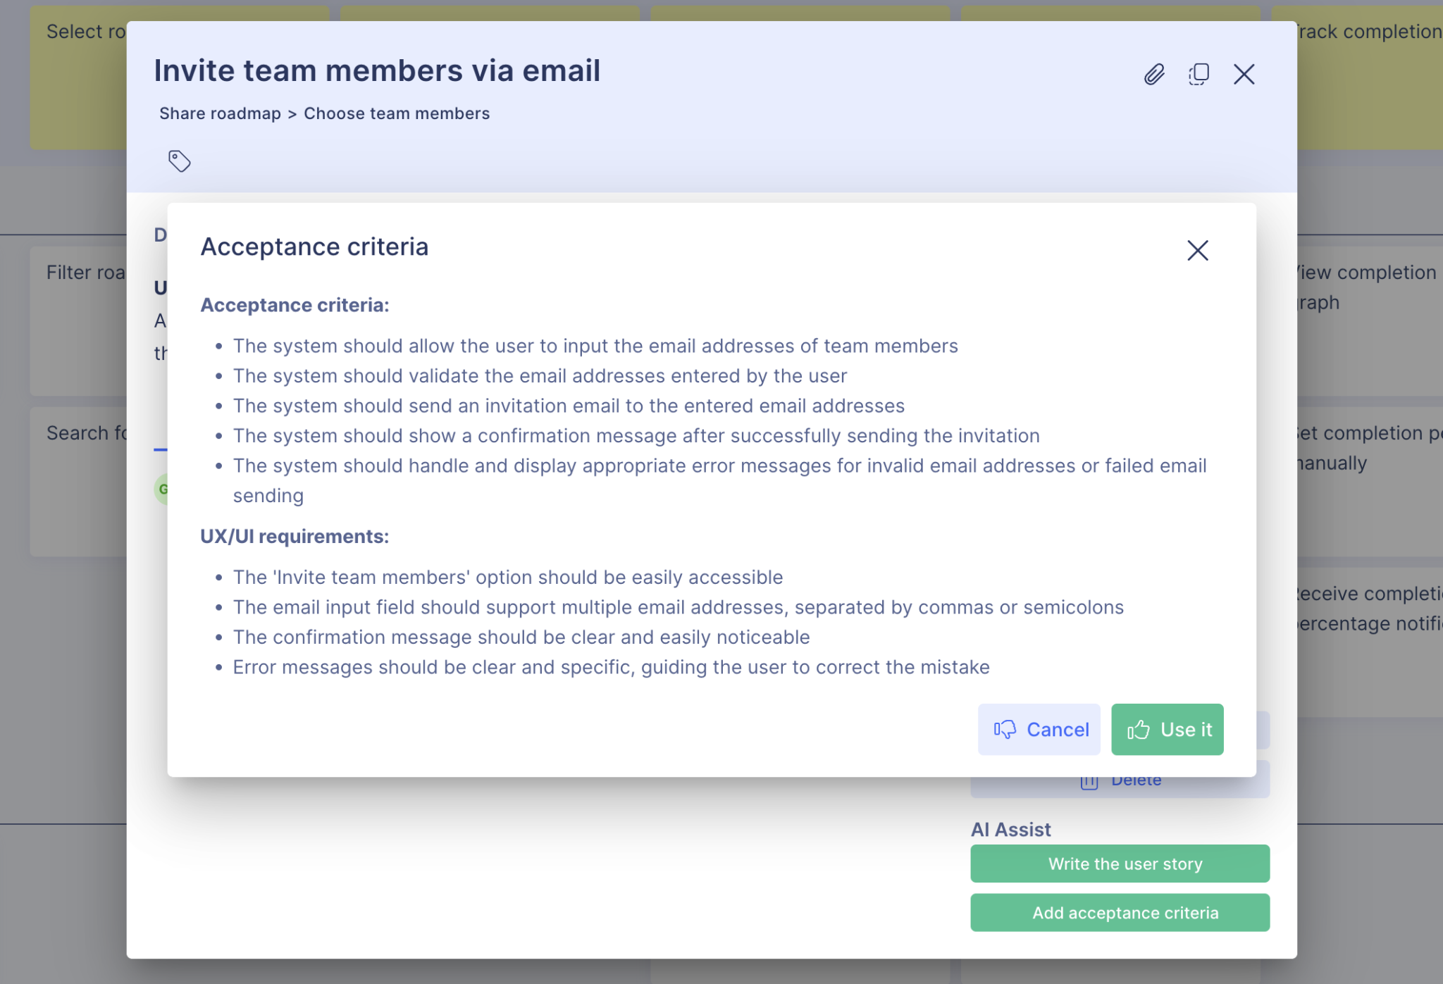This screenshot has height=984, width=1443.
Task: Close the Invite team members card
Action: click(1244, 74)
